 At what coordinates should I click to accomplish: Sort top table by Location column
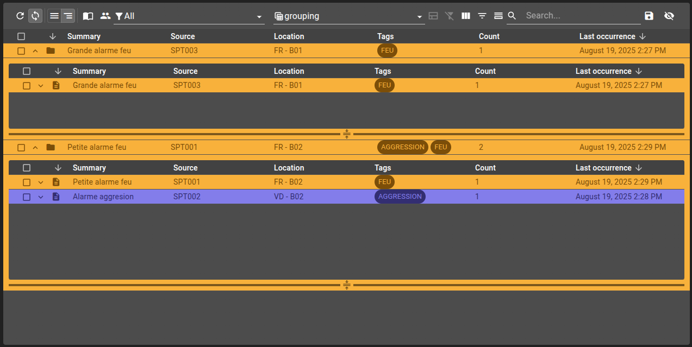click(x=289, y=36)
